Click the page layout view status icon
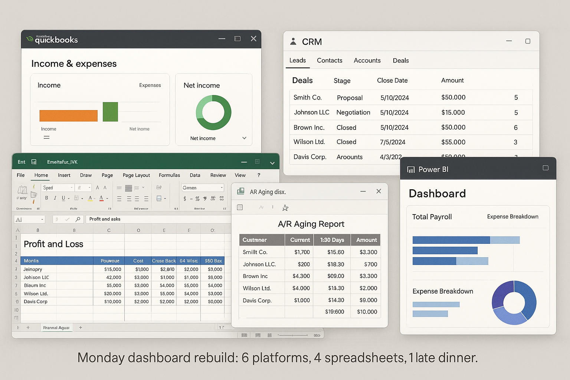This screenshot has height=380, width=570. click(x=258, y=335)
